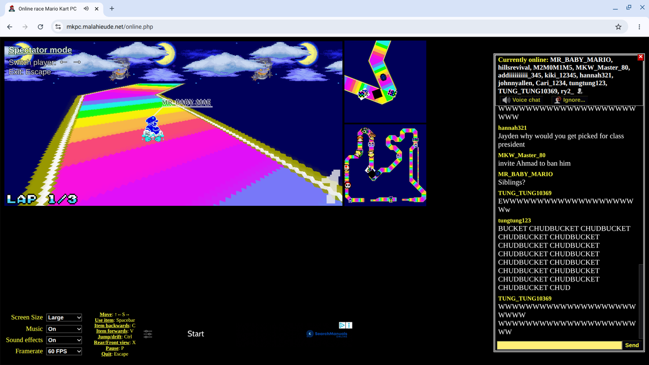Click the racer sprite on the rainbow track
The image size is (649, 365).
[x=153, y=129]
